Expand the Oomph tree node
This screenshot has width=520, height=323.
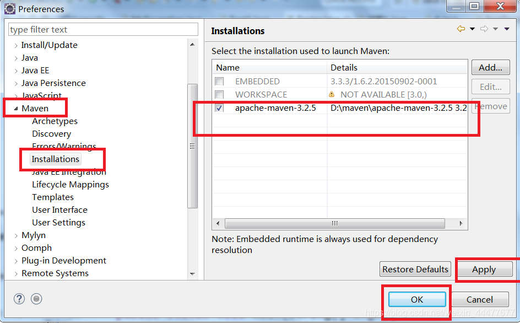coord(16,248)
